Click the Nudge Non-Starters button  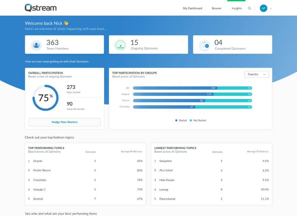(64, 122)
